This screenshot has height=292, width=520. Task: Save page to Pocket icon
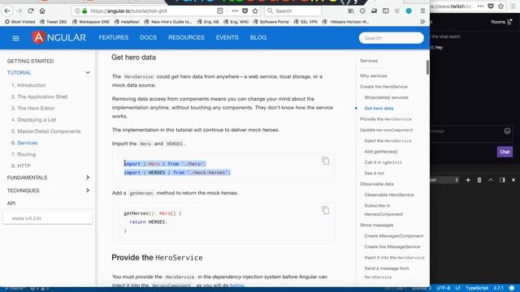click(245, 11)
